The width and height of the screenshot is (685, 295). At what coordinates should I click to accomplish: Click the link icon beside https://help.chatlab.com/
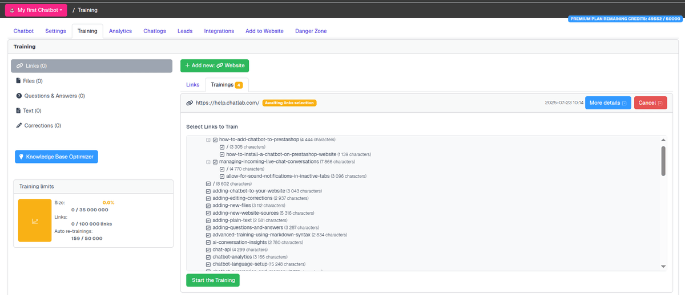pyautogui.click(x=190, y=103)
